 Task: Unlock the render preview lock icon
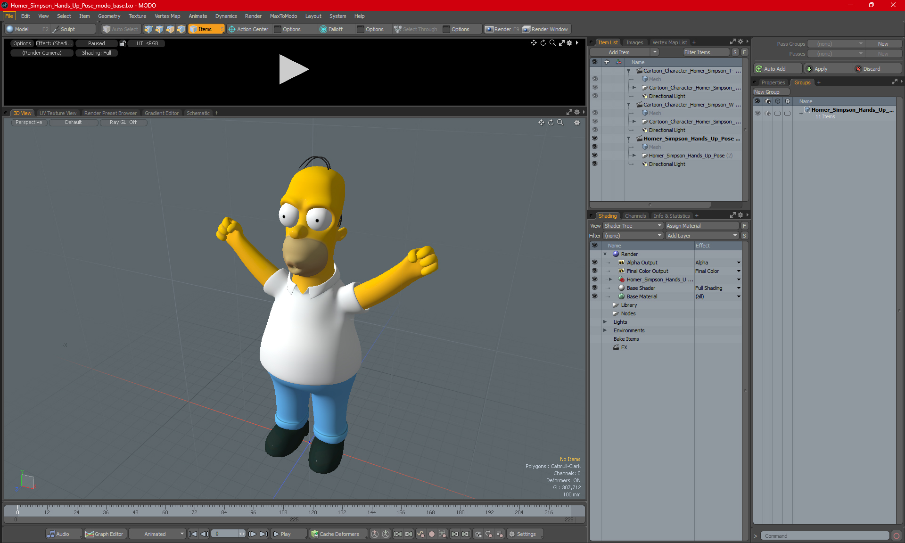[123, 43]
